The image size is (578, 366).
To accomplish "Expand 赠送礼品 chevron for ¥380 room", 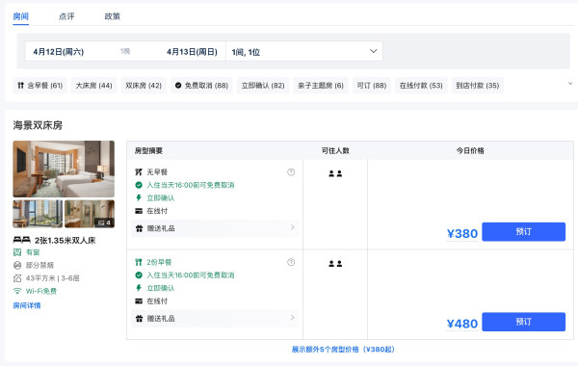I will [x=292, y=227].
